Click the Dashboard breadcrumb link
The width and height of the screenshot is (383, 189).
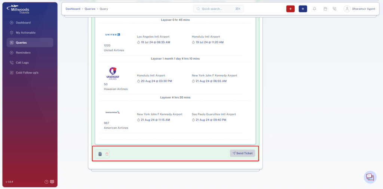(73, 9)
